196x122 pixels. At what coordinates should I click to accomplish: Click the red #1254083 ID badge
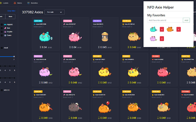click(x=186, y=91)
